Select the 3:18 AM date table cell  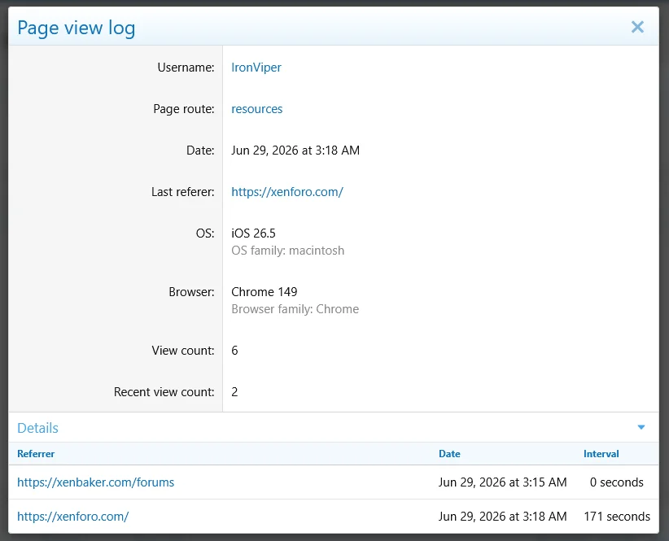point(503,517)
